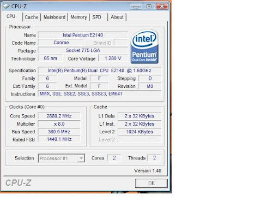Select the Core Voltage value 1.280 V
The height and width of the screenshot is (224, 279).
[x=113, y=58]
